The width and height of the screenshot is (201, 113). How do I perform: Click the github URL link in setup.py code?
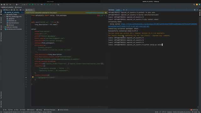point(59,59)
